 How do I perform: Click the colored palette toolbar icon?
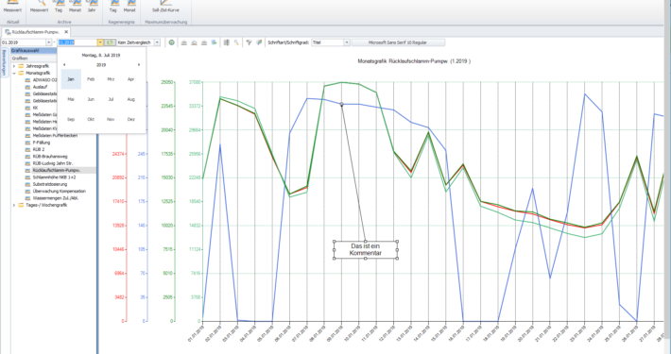coord(259,42)
